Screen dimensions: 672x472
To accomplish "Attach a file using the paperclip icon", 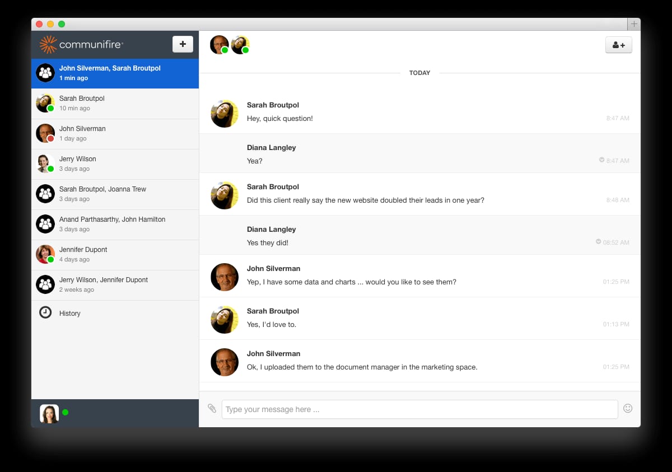I will (212, 409).
